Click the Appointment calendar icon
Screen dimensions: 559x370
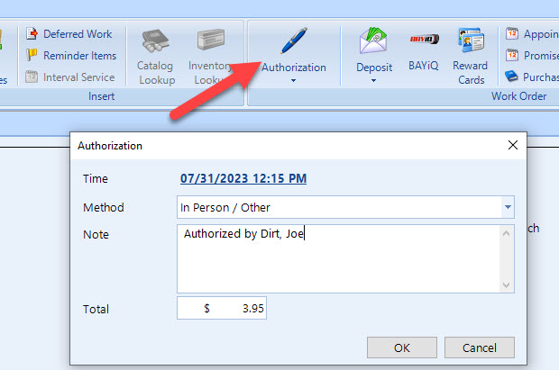tap(511, 34)
